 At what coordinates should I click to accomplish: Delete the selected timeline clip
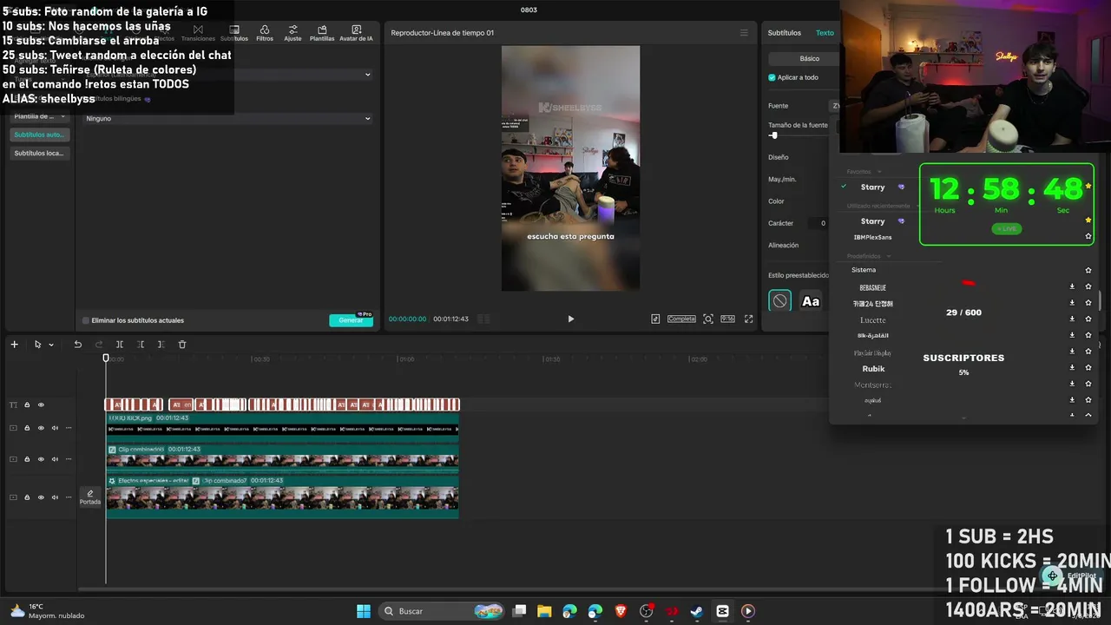point(182,345)
